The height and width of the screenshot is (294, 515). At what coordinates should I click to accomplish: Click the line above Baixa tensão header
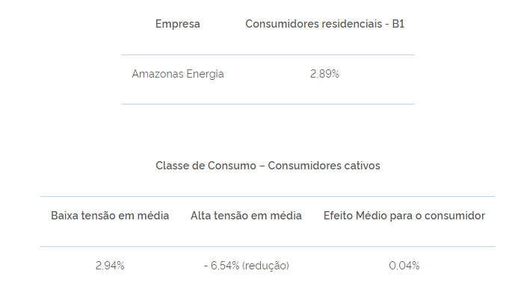268,197
